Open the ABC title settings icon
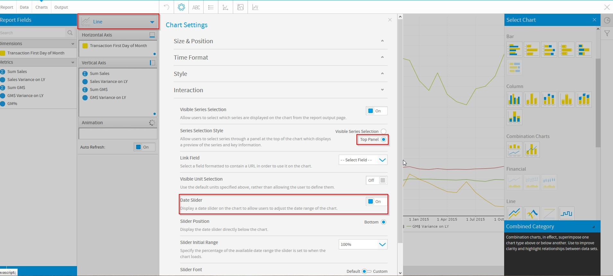The height and width of the screenshot is (276, 613). [196, 7]
